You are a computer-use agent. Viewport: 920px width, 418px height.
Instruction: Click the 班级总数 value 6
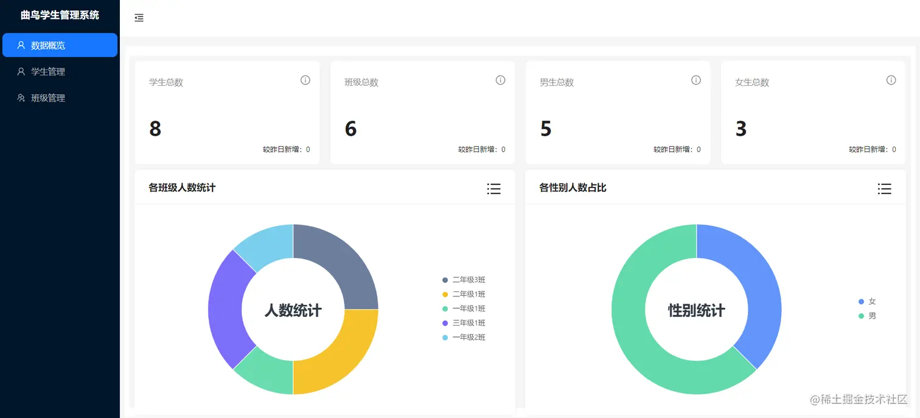pyautogui.click(x=350, y=129)
